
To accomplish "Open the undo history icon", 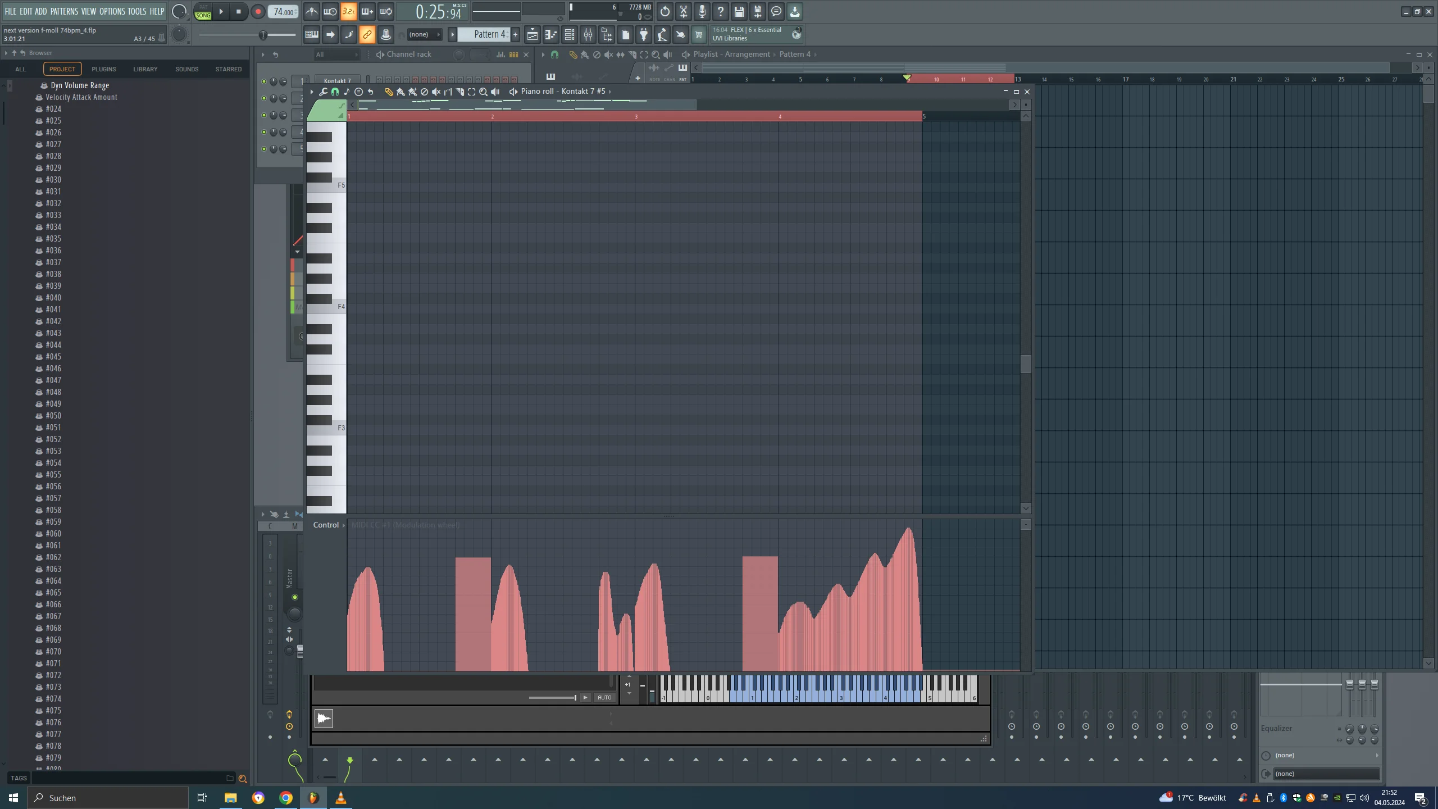I will tap(665, 11).
